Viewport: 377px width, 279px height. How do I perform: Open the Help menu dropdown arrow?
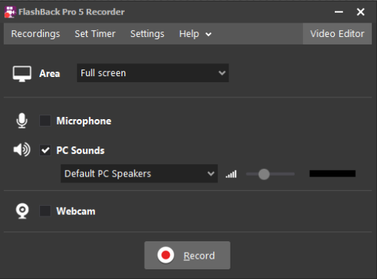click(208, 34)
